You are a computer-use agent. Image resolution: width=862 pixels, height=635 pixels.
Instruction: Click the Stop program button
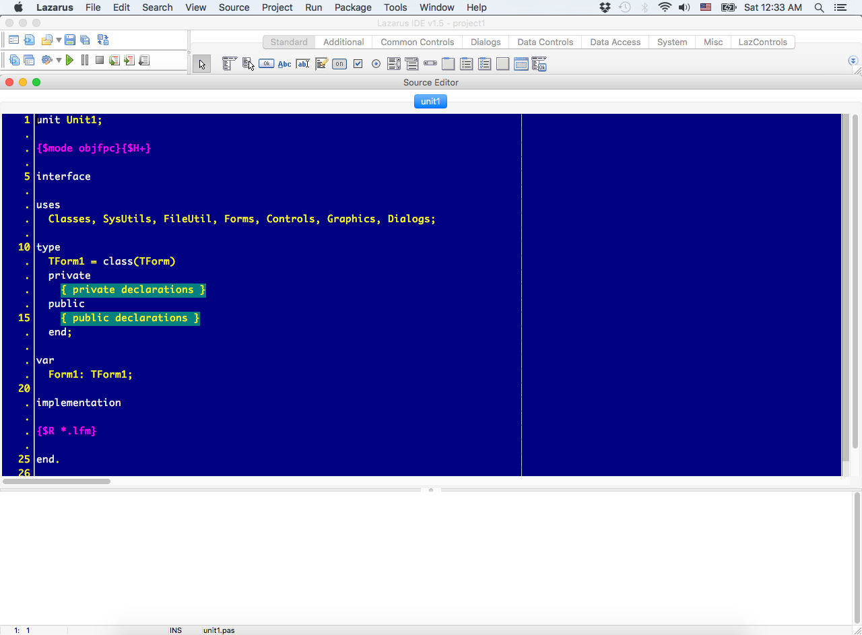[x=100, y=60]
